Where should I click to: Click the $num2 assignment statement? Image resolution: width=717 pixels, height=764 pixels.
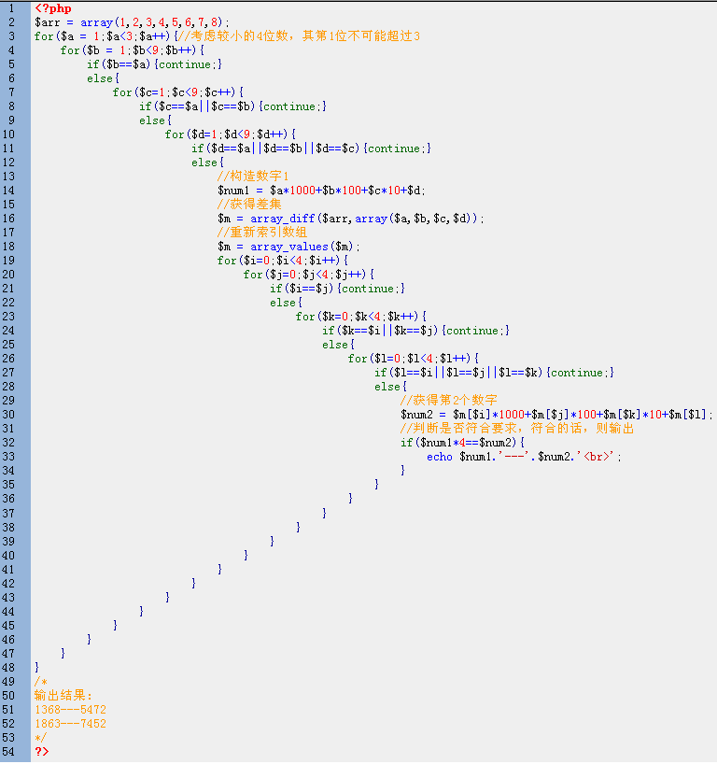point(556,414)
